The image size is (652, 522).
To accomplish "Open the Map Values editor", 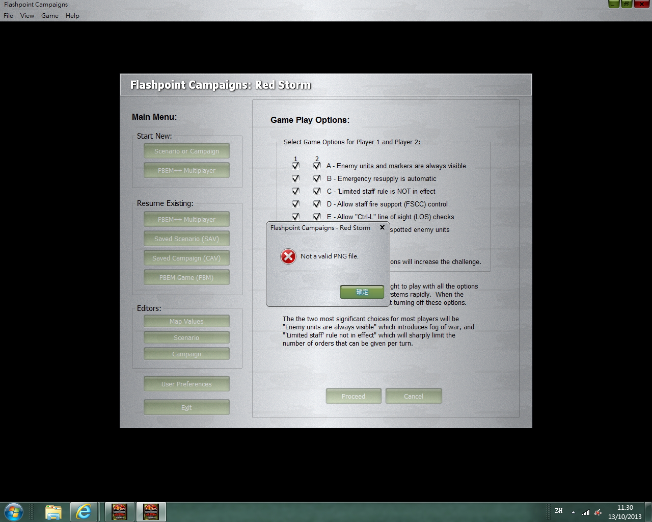I will pyautogui.click(x=186, y=321).
